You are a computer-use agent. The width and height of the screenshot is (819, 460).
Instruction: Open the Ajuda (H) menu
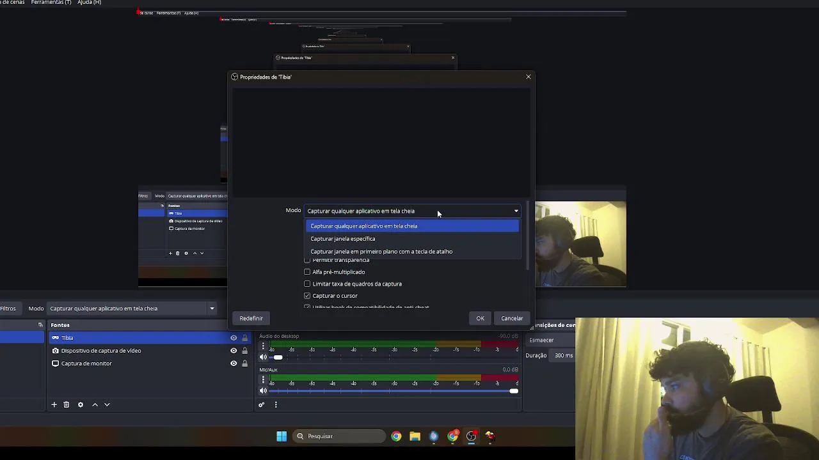[89, 3]
